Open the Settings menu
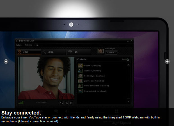The image size is (174, 126). [x=28, y=45]
